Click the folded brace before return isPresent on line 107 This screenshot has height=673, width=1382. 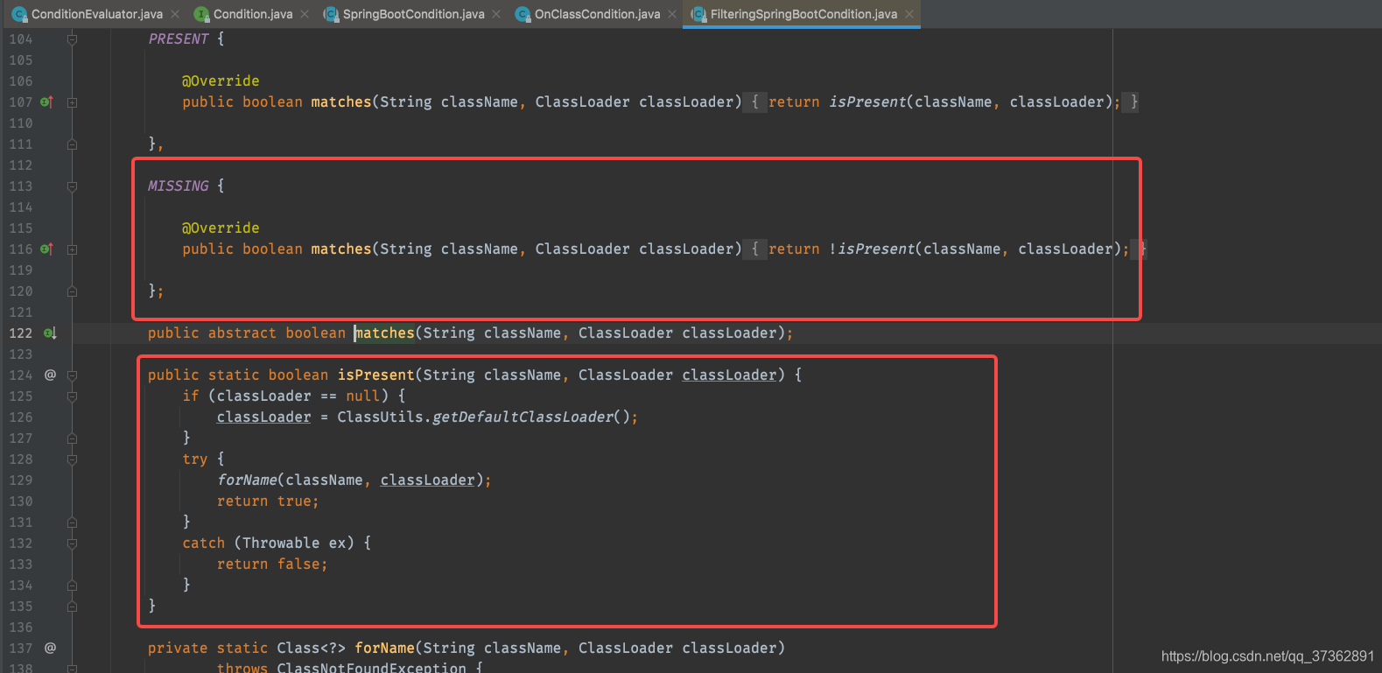pyautogui.click(x=754, y=102)
